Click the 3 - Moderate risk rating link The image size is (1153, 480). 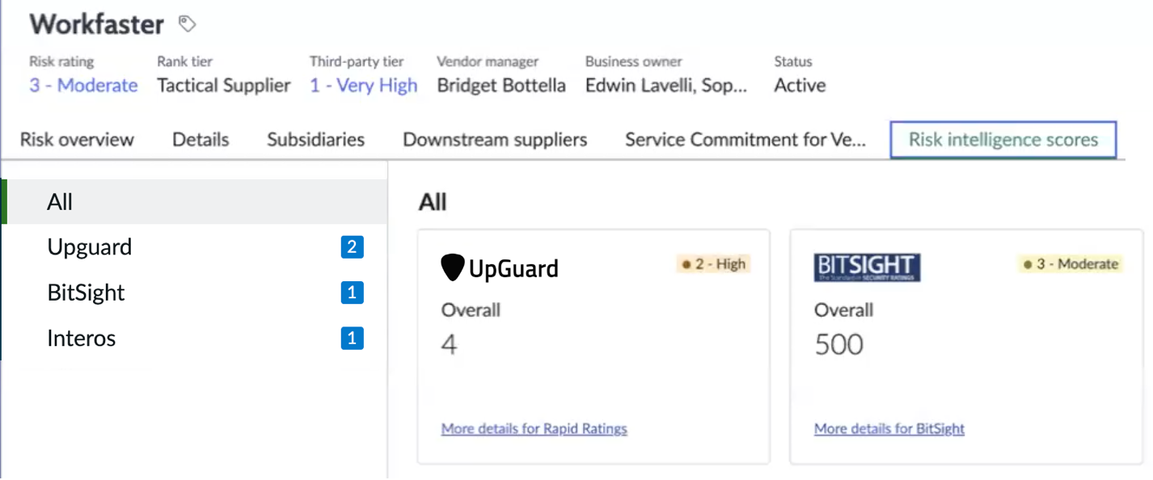click(x=83, y=86)
